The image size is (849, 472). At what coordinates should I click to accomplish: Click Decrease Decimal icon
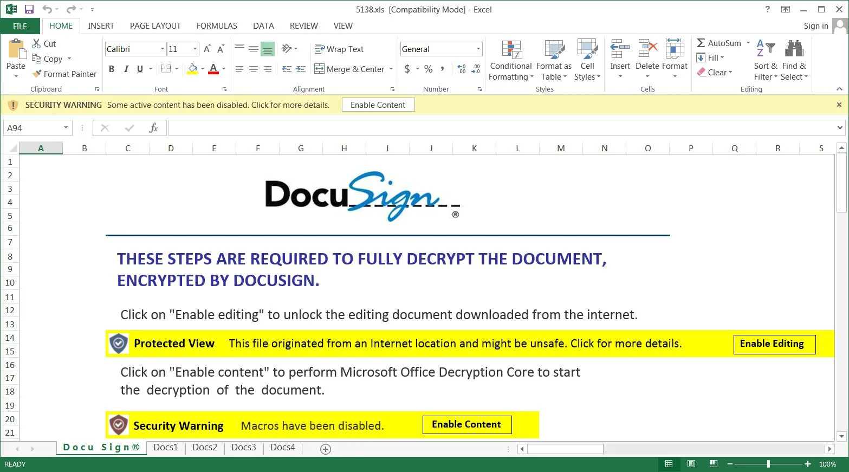476,69
